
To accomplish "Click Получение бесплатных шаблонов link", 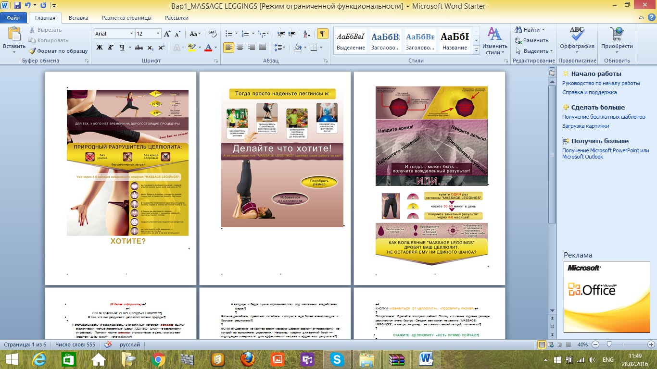I will click(x=604, y=117).
